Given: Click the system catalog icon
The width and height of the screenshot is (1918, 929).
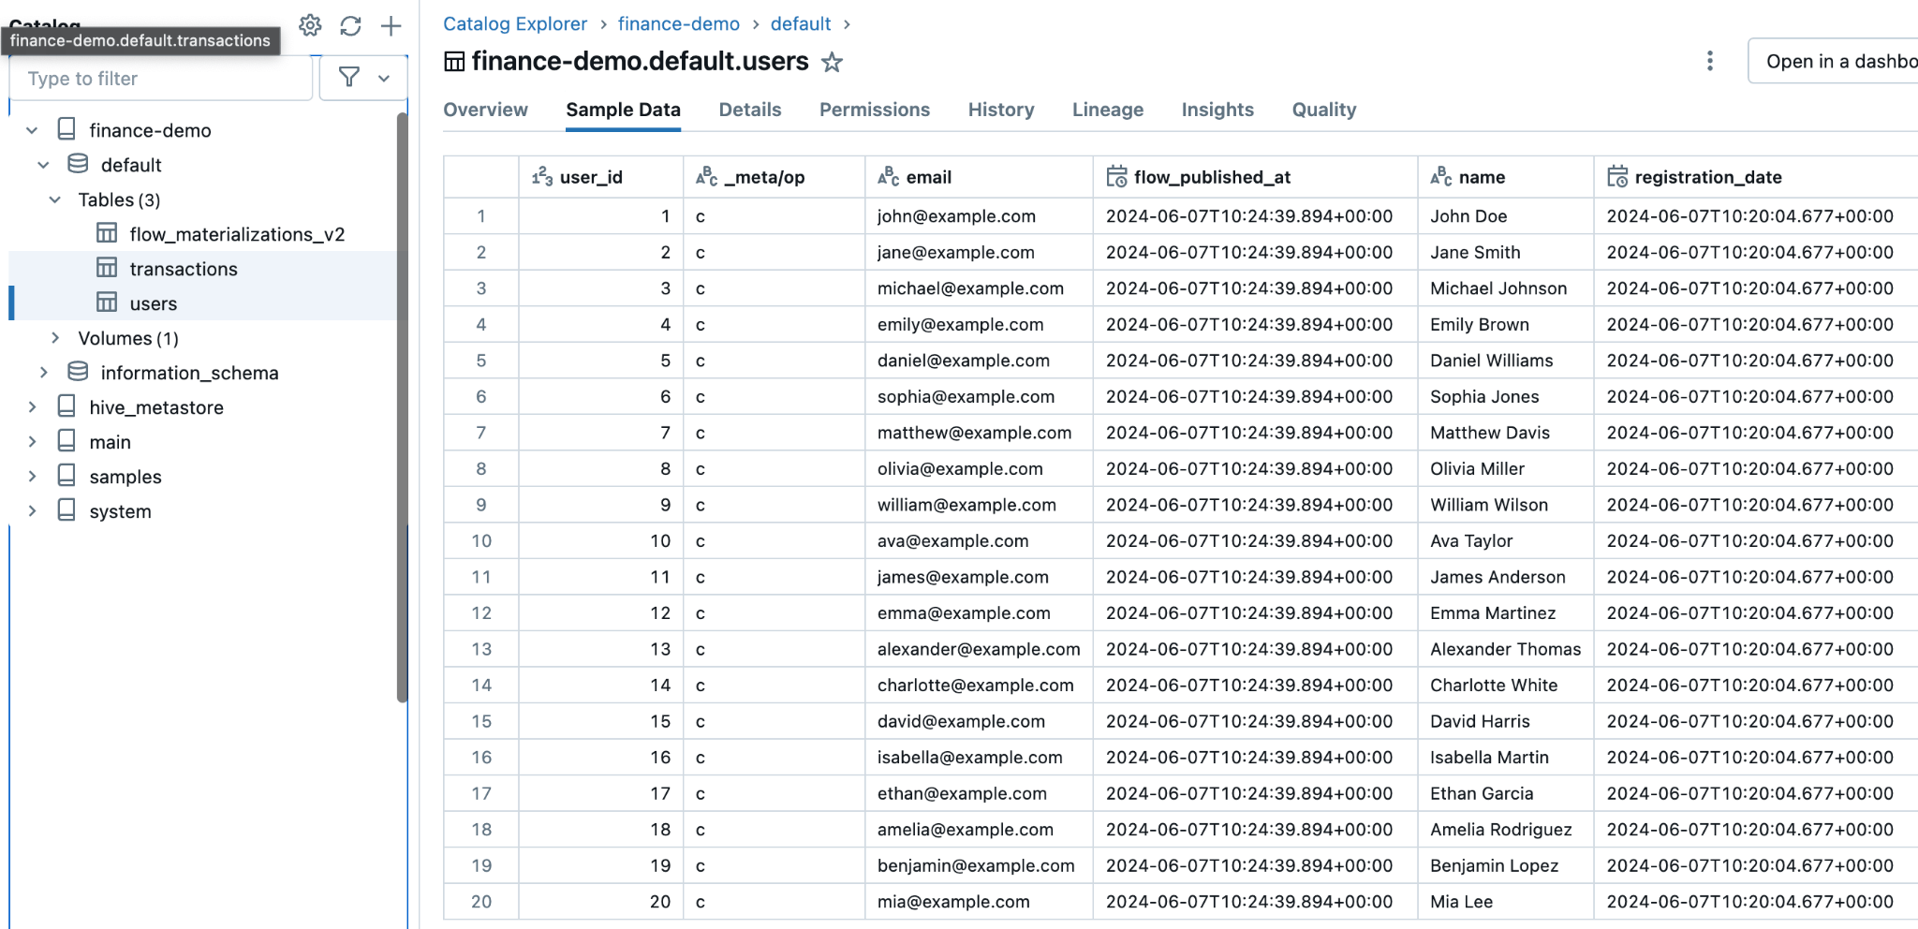Looking at the screenshot, I should coord(66,510).
